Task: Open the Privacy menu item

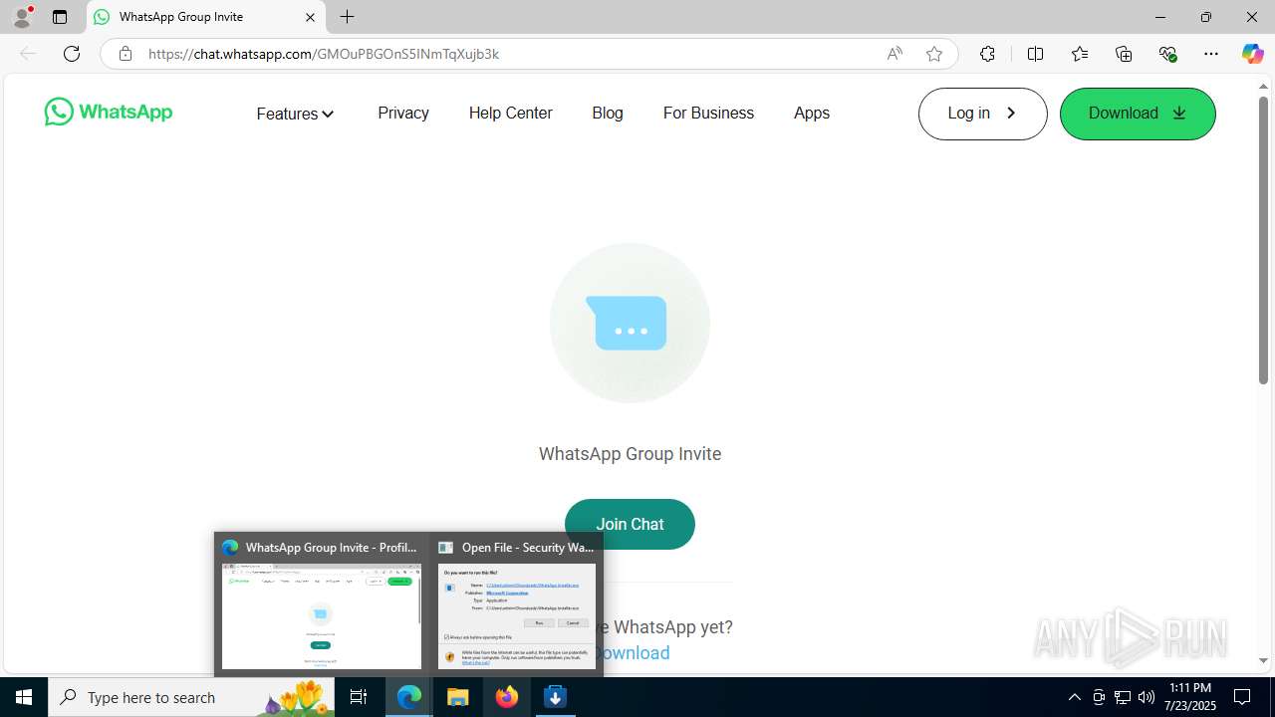Action: pyautogui.click(x=403, y=113)
